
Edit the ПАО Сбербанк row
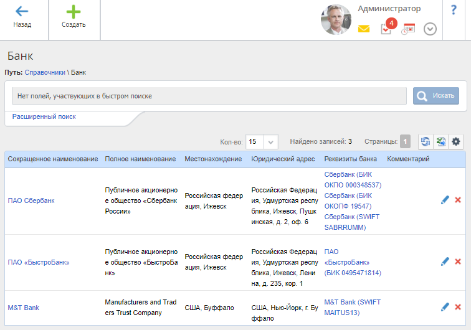pyautogui.click(x=445, y=200)
